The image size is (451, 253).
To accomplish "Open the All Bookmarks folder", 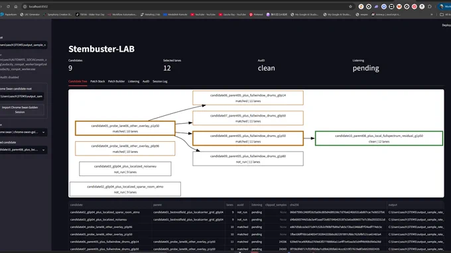I will click(x=445, y=15).
